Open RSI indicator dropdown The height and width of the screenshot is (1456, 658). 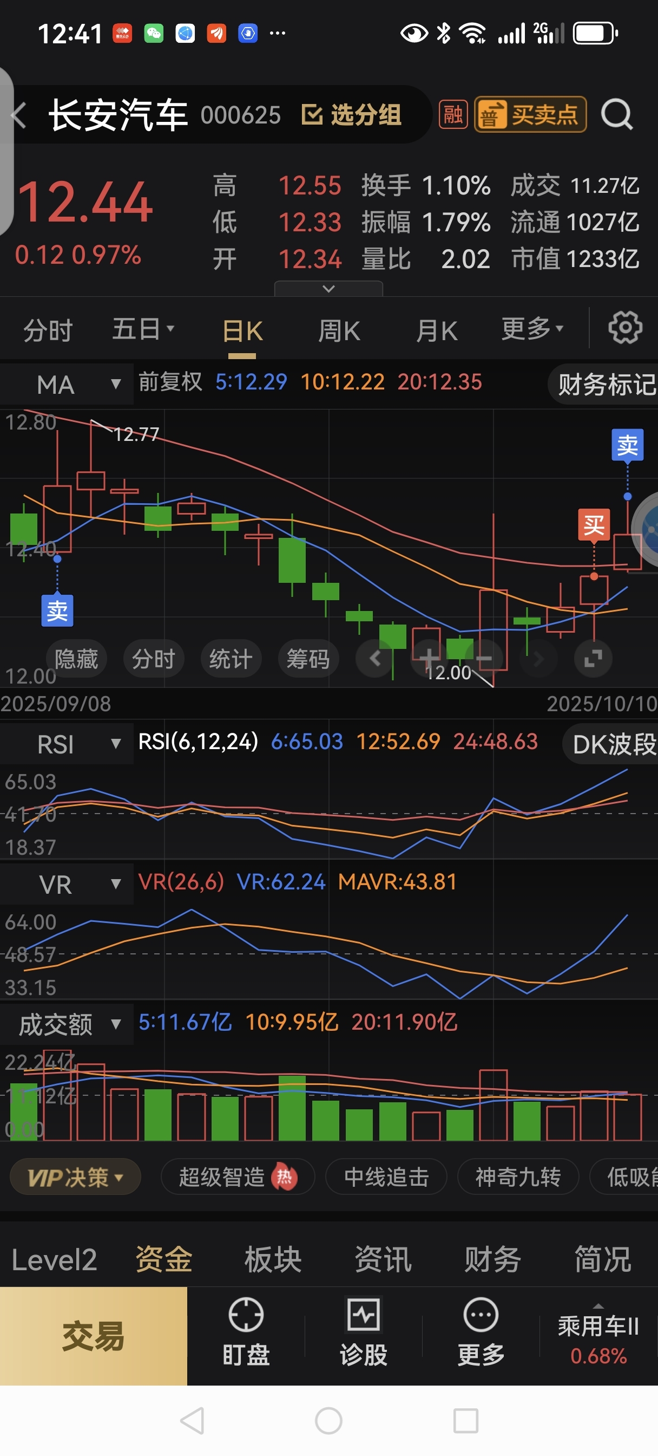point(67,744)
